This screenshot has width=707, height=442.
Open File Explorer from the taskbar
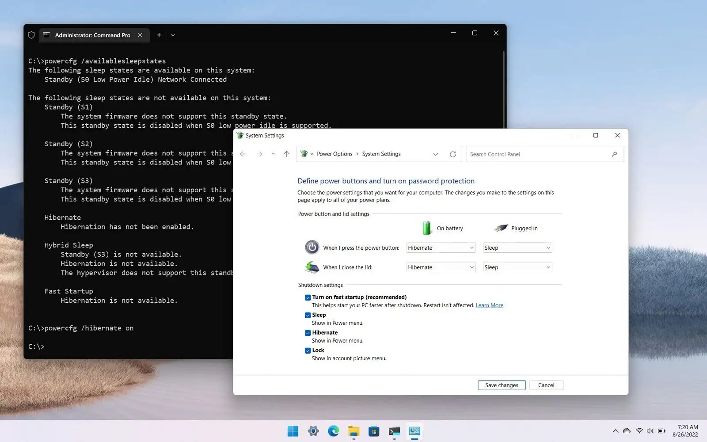[x=353, y=431]
